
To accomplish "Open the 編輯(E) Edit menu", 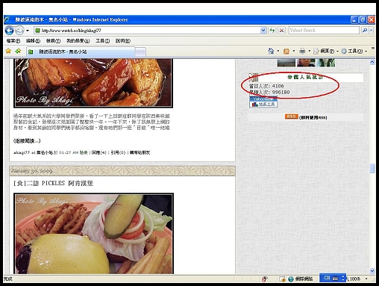I will pos(33,41).
